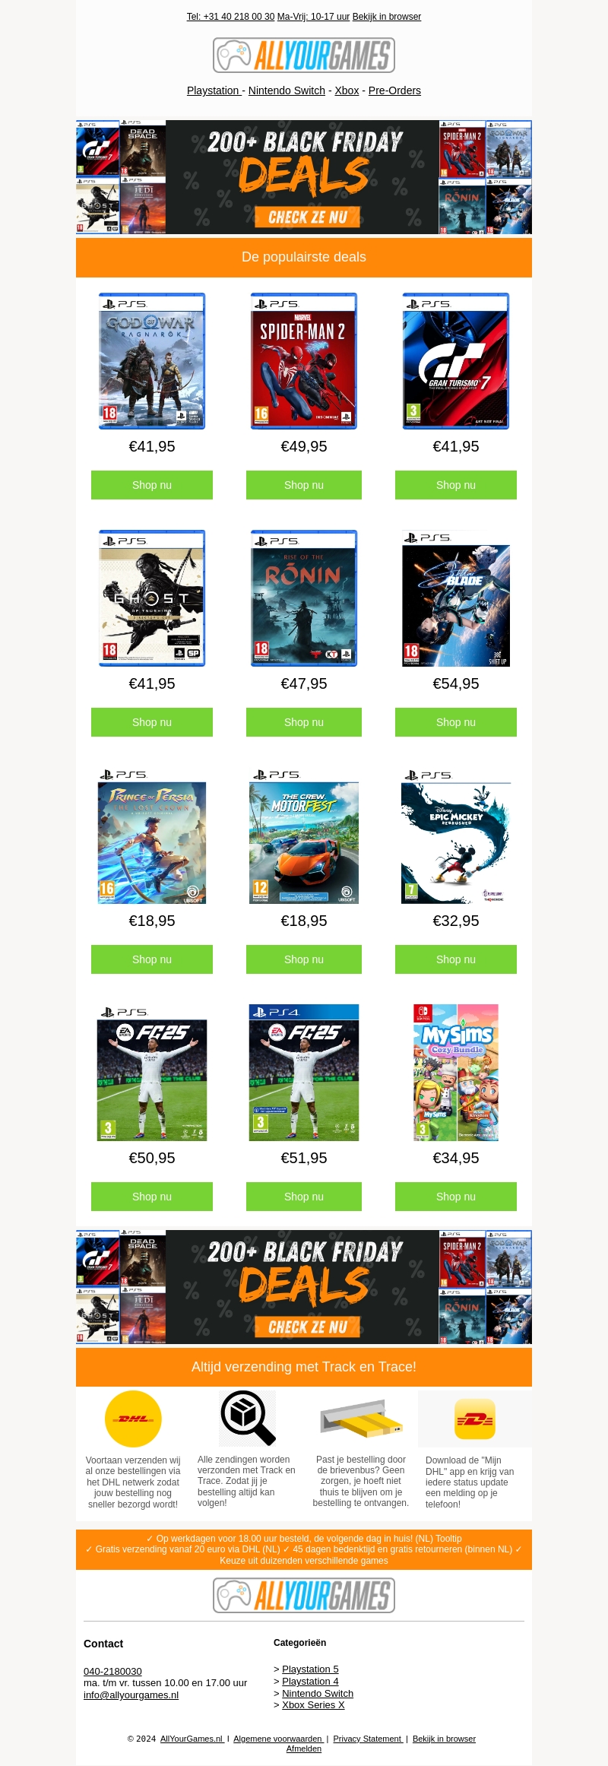Open the Spider-Man 2 game cover
This screenshot has height=1766, width=608.
pos(304,361)
